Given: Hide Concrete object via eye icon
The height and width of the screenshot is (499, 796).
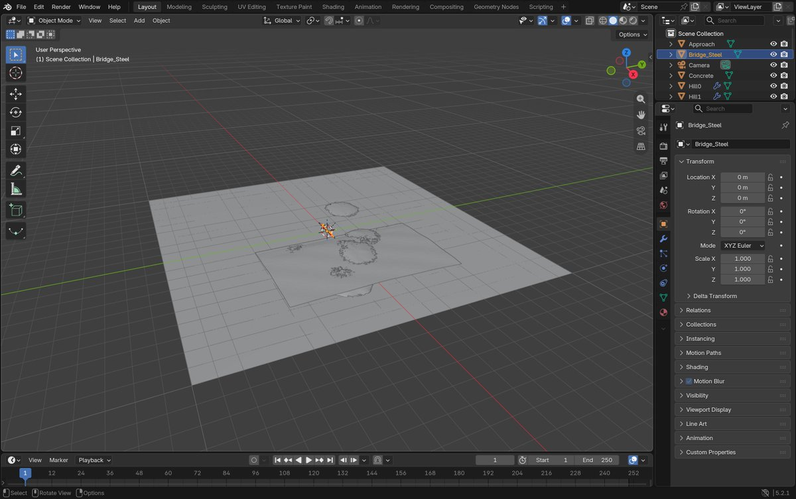Looking at the screenshot, I should click(x=773, y=76).
